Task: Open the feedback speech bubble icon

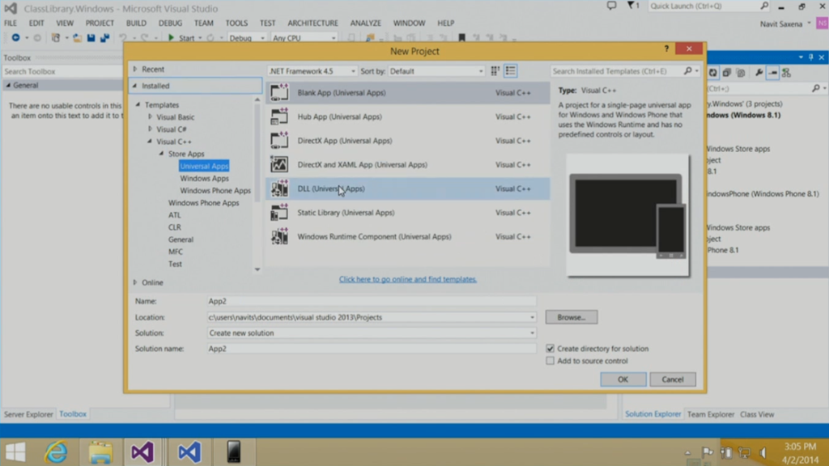Action: coord(611,6)
